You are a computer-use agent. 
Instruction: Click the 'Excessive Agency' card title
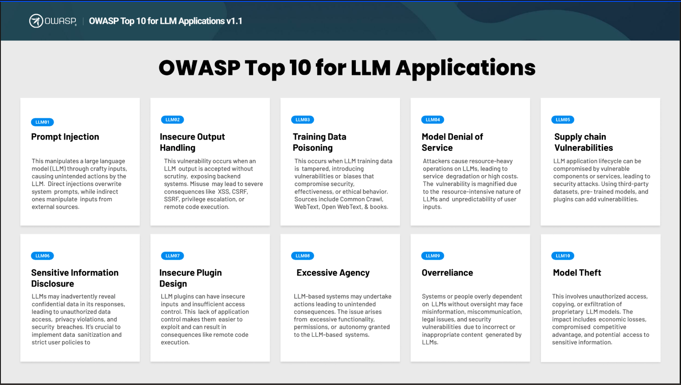pos(333,273)
